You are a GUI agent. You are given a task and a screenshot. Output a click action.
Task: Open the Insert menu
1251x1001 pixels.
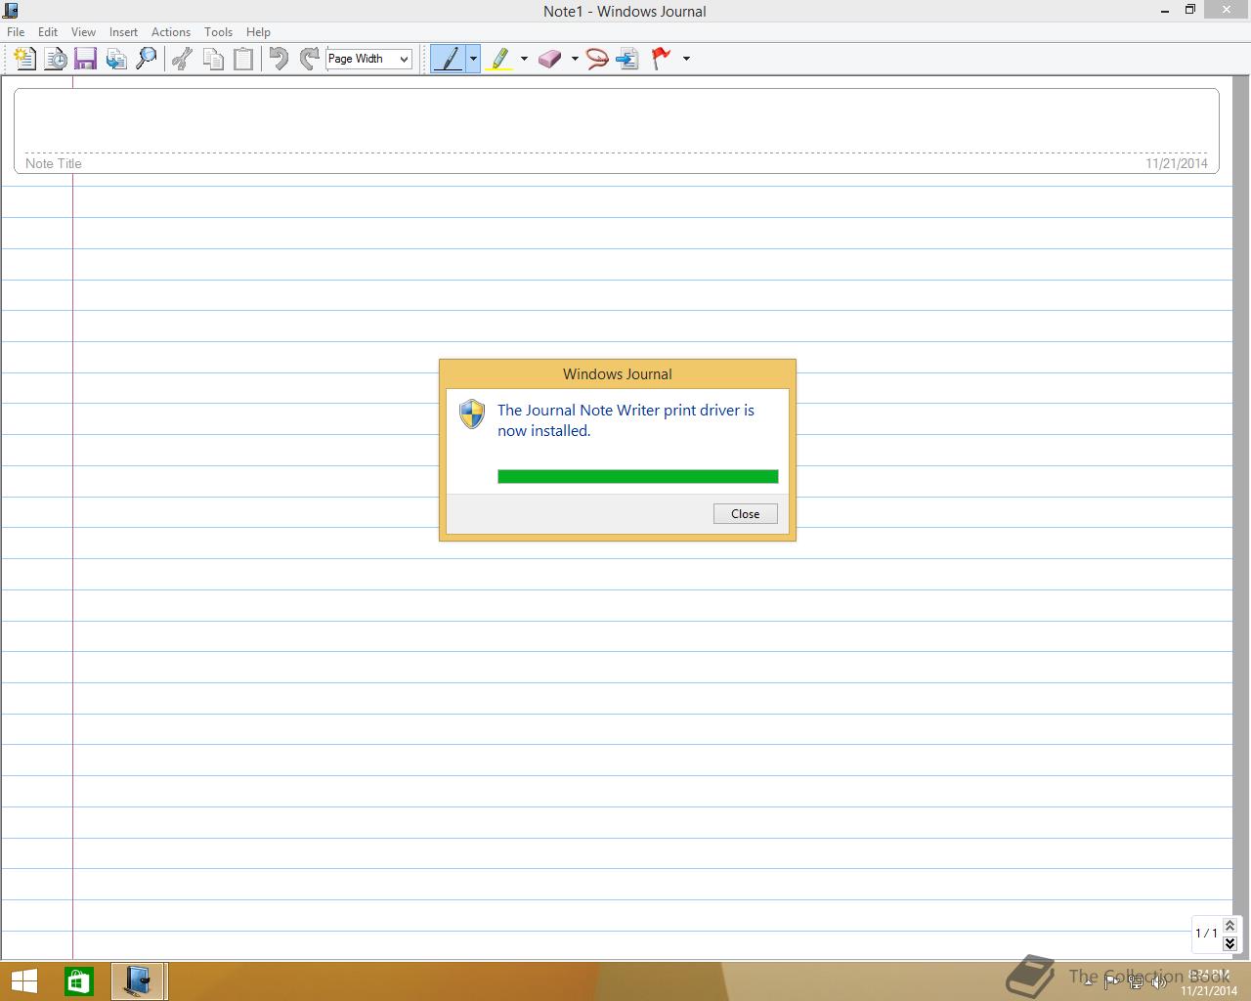123,32
